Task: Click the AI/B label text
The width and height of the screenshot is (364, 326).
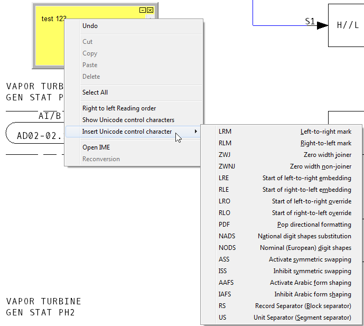Action: 50,116
